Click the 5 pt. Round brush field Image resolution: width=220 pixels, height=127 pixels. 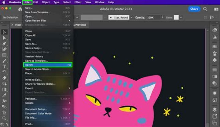[119, 17]
